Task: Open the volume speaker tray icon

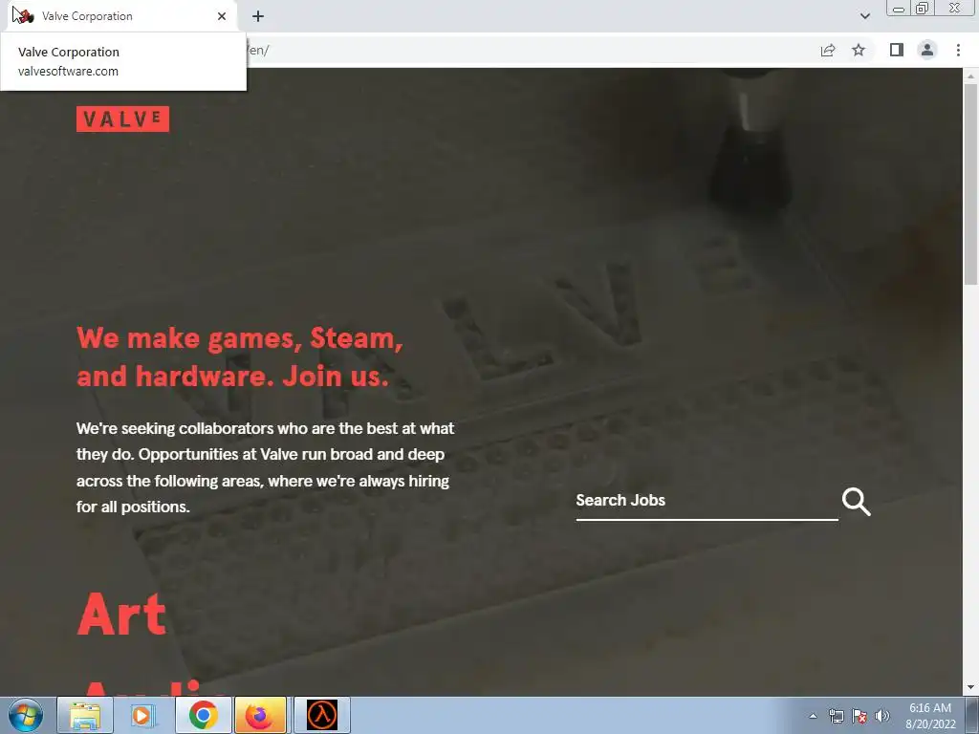Action: (882, 716)
